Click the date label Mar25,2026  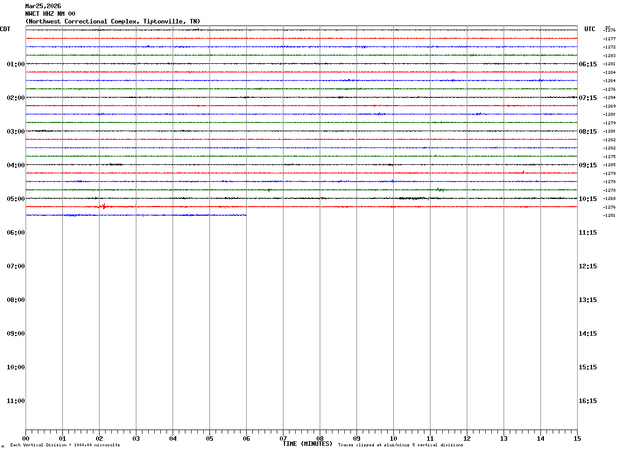coord(43,6)
